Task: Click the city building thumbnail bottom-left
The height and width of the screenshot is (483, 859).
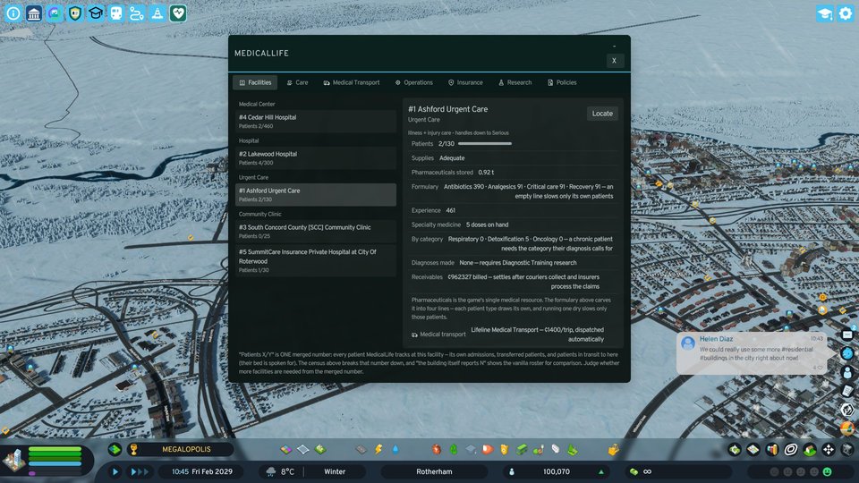Action: tap(13, 460)
